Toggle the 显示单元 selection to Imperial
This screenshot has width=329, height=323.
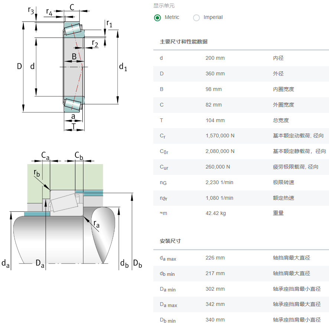pyautogui.click(x=196, y=17)
